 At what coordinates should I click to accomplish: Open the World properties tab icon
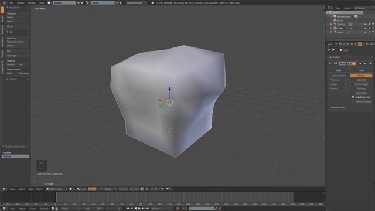(x=348, y=44)
